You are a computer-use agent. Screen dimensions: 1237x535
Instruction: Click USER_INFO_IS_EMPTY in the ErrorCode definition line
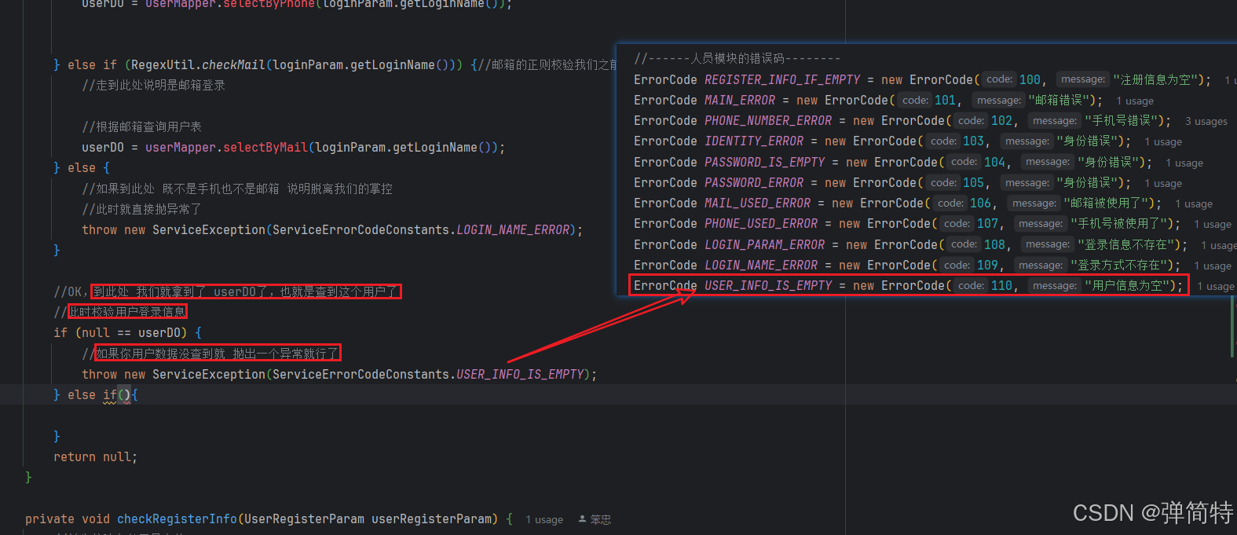pos(768,285)
